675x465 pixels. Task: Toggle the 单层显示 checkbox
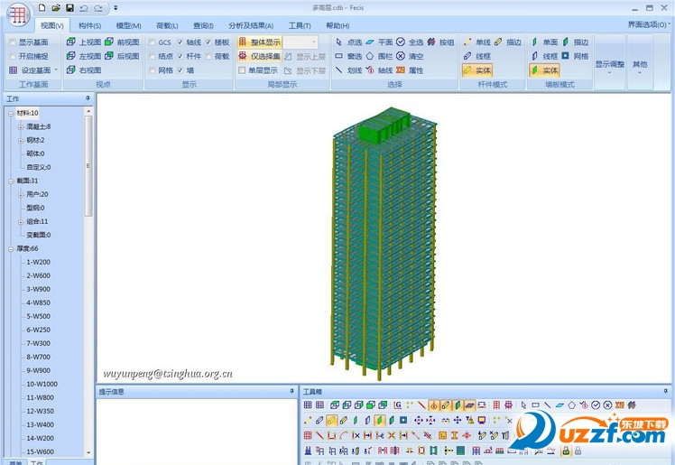(x=242, y=70)
